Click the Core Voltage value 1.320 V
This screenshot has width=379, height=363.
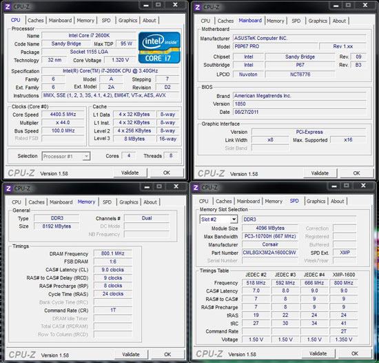[121, 60]
